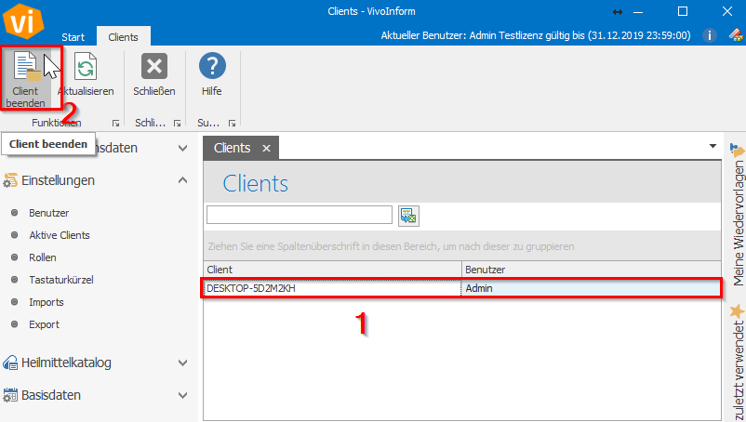Open Rollen settings entry
Screen dimensions: 746x422
43,257
